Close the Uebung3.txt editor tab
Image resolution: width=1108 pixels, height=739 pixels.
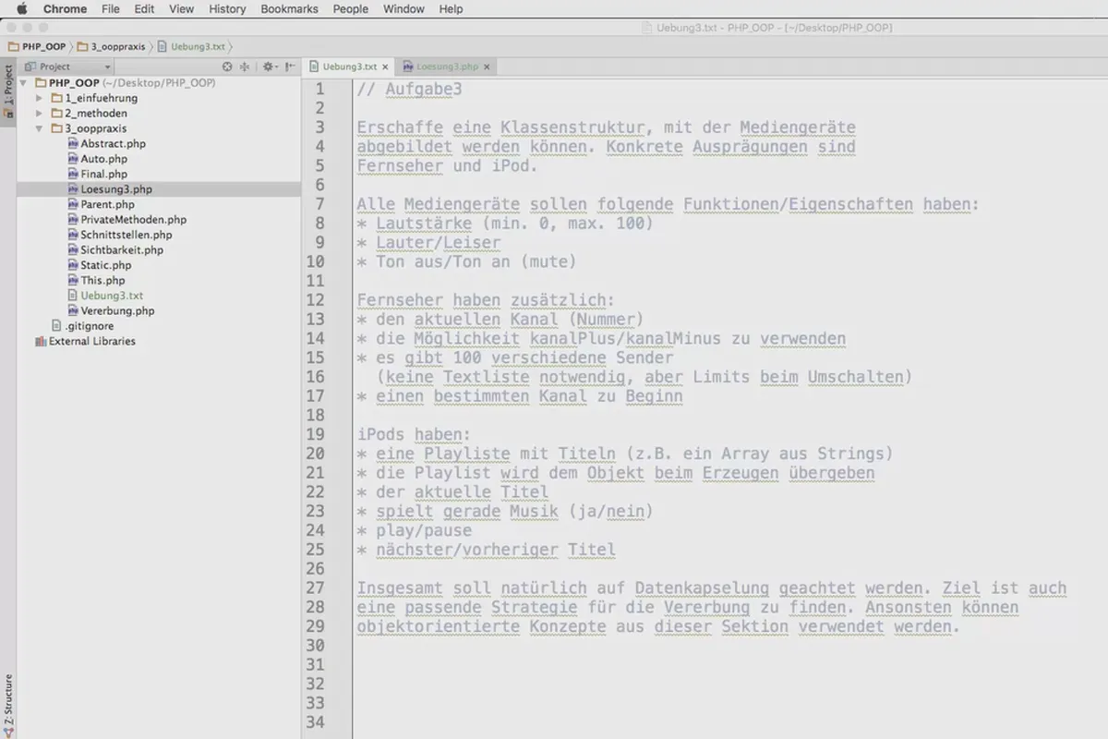pyautogui.click(x=385, y=67)
